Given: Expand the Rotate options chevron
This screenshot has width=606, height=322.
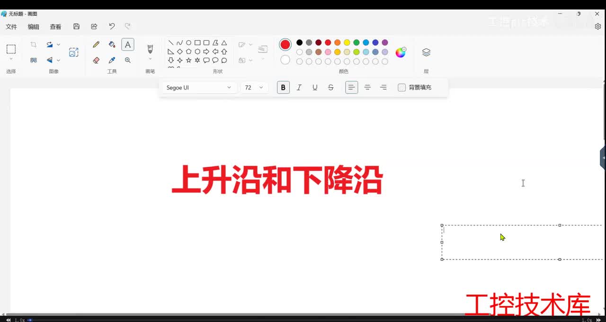Looking at the screenshot, I should click(x=58, y=45).
